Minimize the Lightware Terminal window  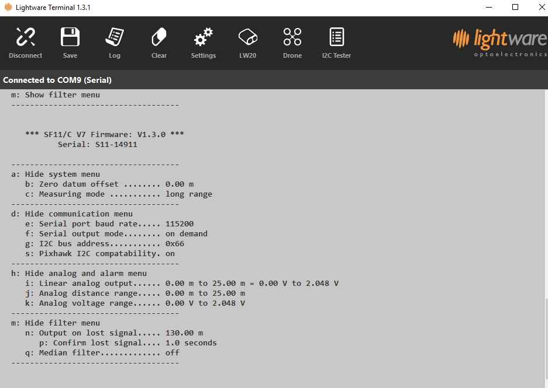(489, 8)
